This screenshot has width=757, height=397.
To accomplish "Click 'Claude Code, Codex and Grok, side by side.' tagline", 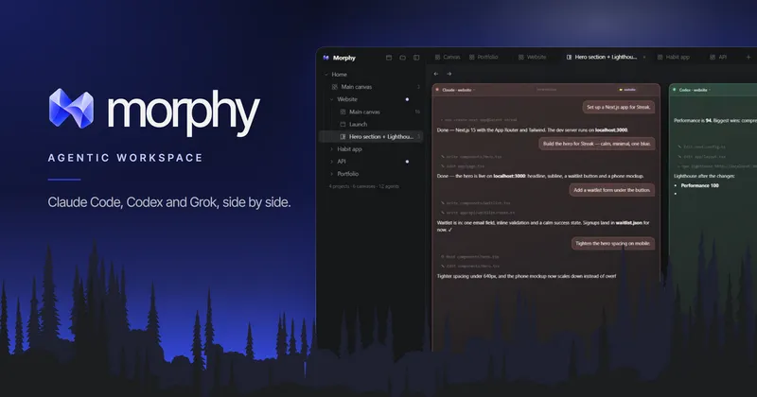I will pyautogui.click(x=169, y=202).
